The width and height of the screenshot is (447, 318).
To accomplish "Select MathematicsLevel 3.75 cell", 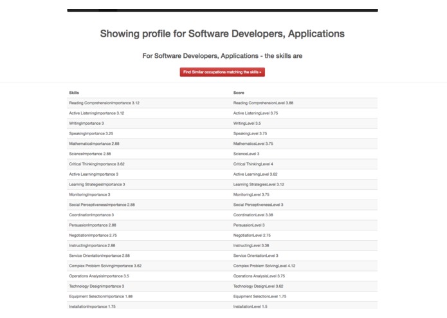I will tap(253, 144).
